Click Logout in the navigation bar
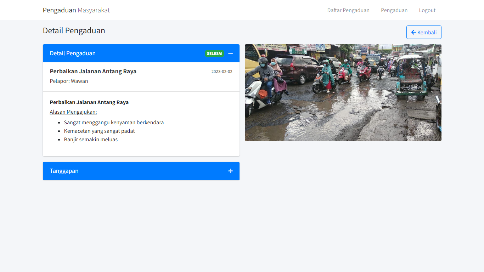This screenshot has width=484, height=272. click(427, 10)
